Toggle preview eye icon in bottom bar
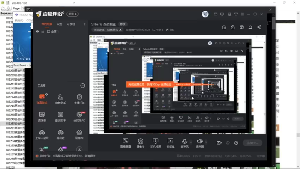The height and width of the screenshot is (169, 300). (x=228, y=143)
